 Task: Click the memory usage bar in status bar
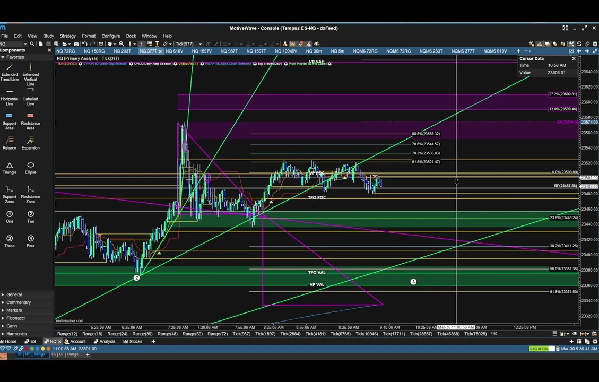[541, 349]
